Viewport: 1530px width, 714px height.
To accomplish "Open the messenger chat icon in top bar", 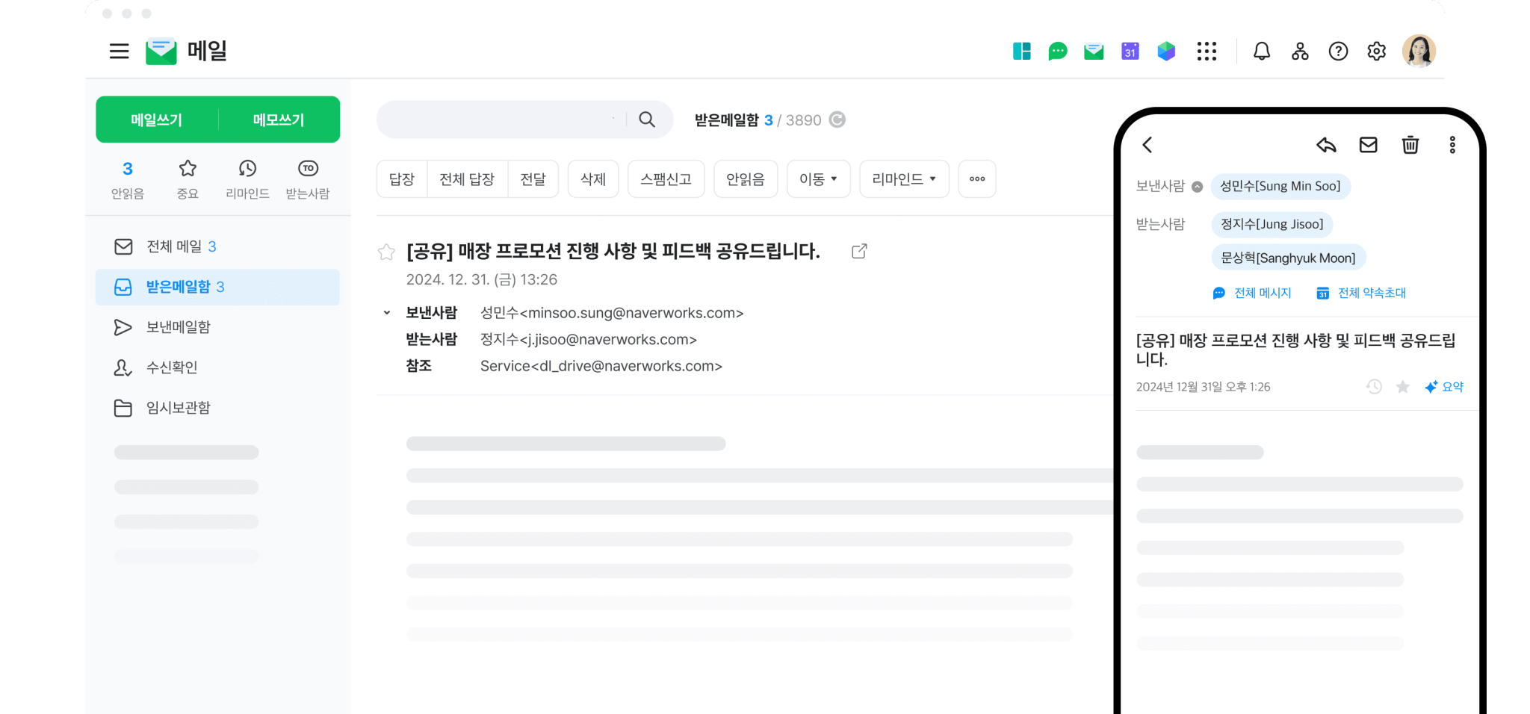I will click(1057, 51).
